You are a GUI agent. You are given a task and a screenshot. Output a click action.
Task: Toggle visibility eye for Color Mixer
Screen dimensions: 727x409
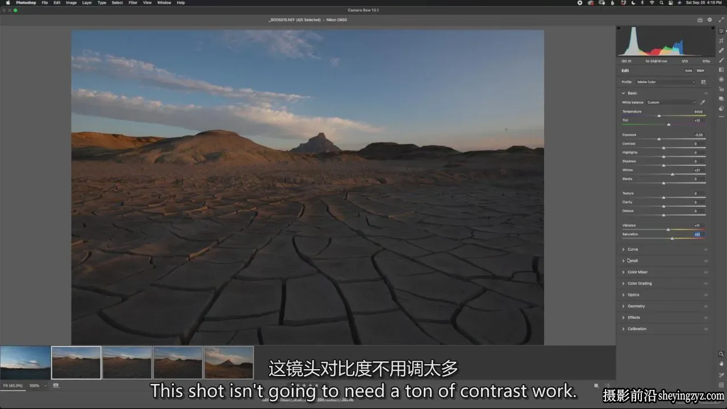pos(706,272)
